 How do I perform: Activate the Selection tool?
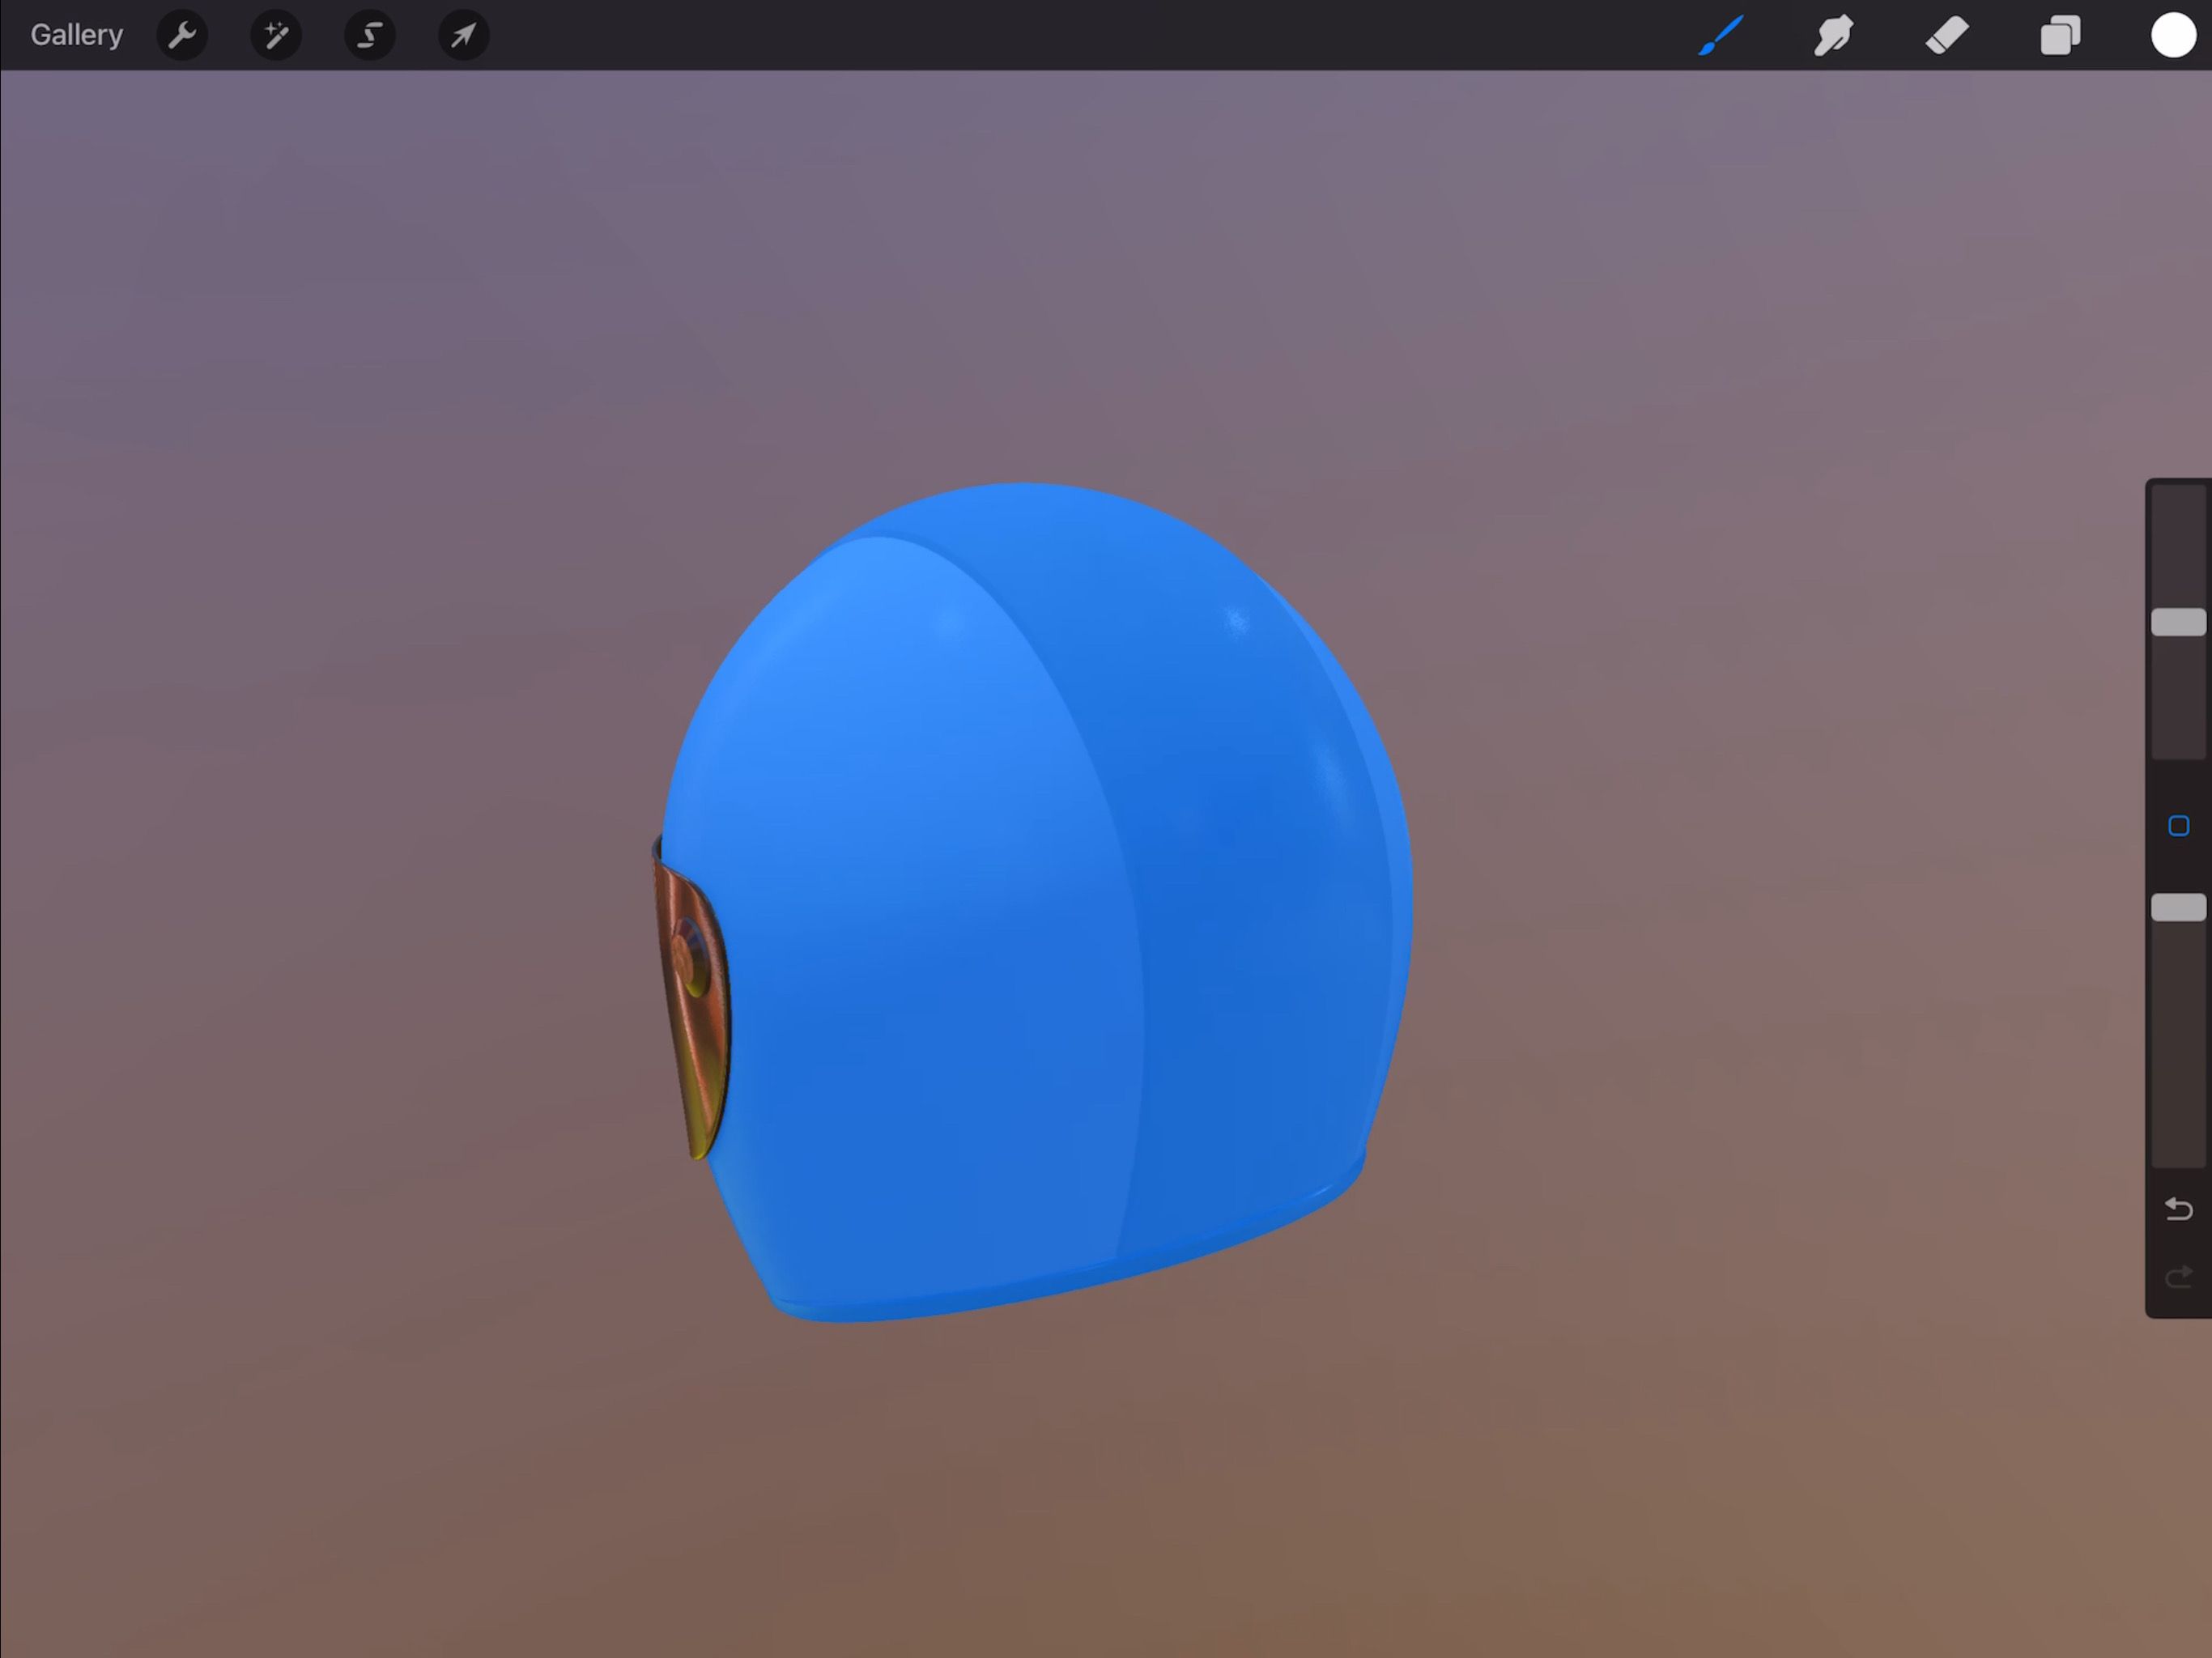370,36
